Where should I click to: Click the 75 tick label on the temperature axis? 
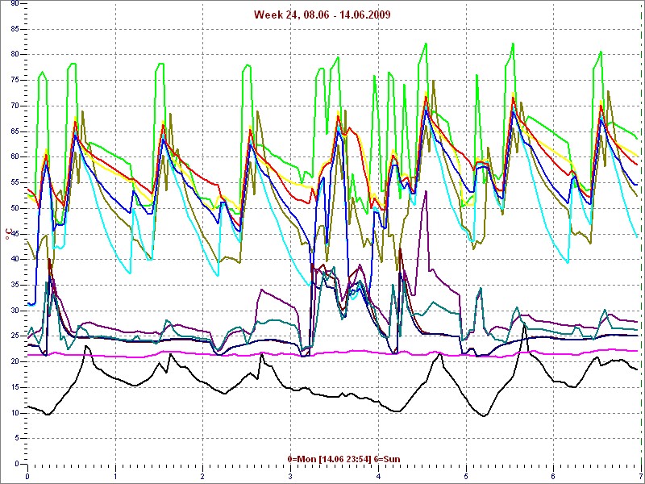click(x=15, y=80)
